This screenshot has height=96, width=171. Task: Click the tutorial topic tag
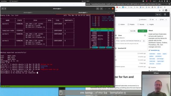click(159, 54)
